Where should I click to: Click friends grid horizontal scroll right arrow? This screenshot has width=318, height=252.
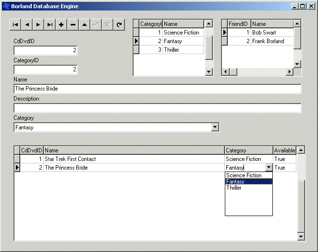[290, 71]
